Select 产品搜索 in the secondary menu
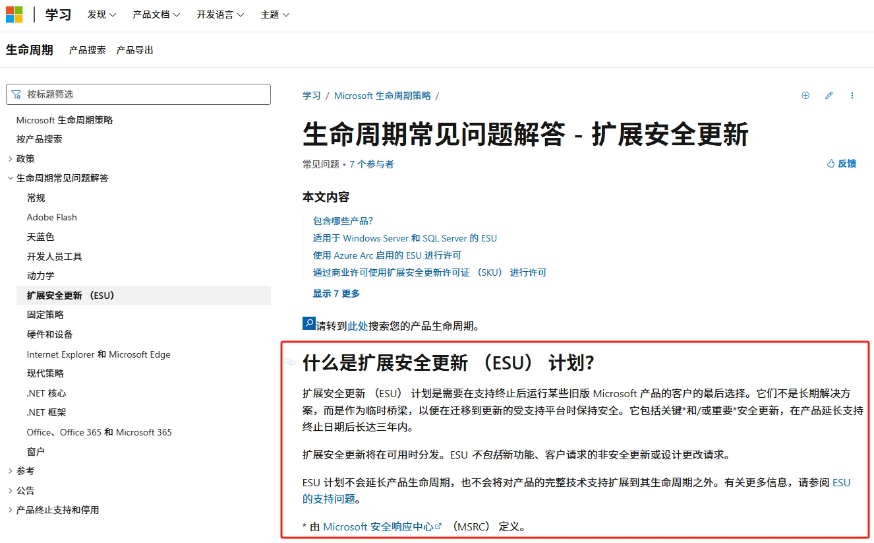874x543 pixels. pos(86,49)
